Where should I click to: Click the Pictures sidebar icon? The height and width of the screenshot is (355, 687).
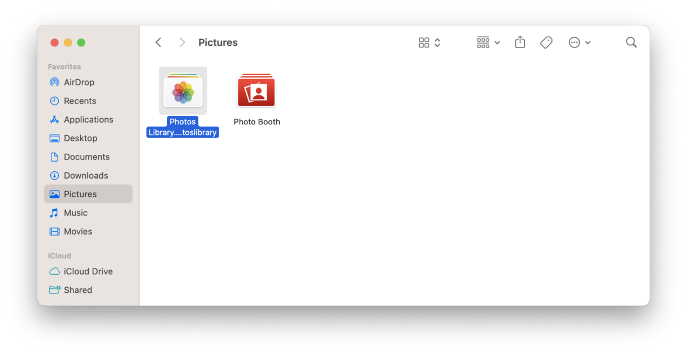[54, 194]
